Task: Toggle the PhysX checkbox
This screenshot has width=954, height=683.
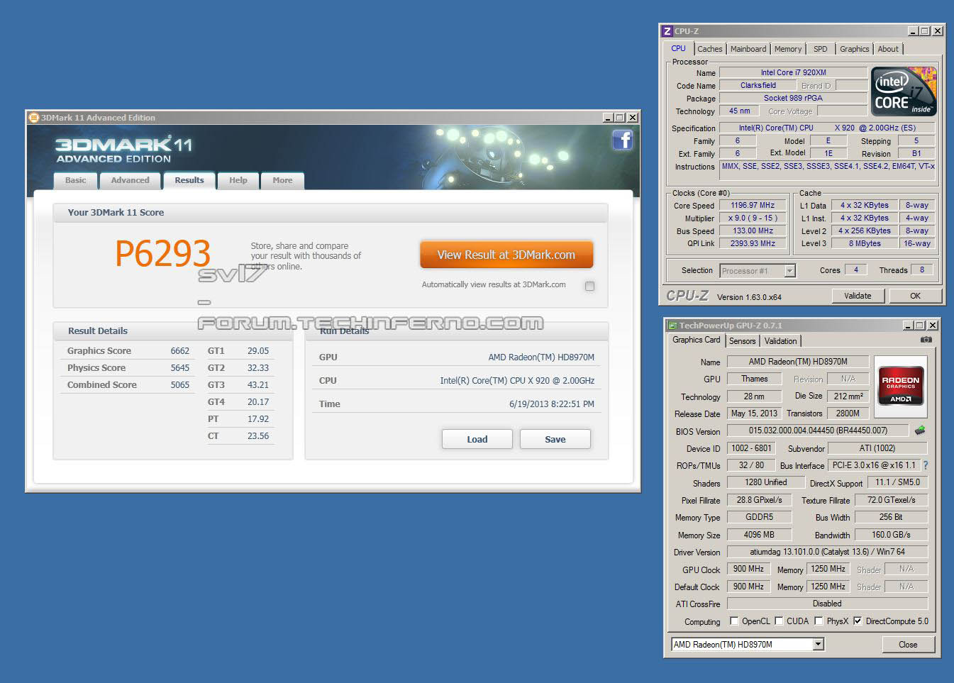Action: point(819,621)
